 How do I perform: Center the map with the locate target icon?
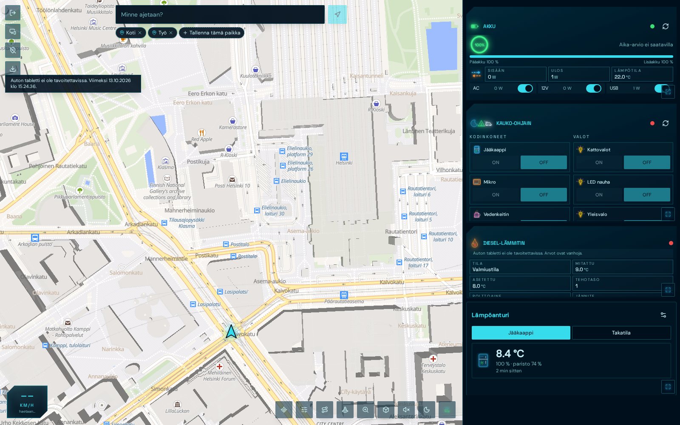(284, 410)
